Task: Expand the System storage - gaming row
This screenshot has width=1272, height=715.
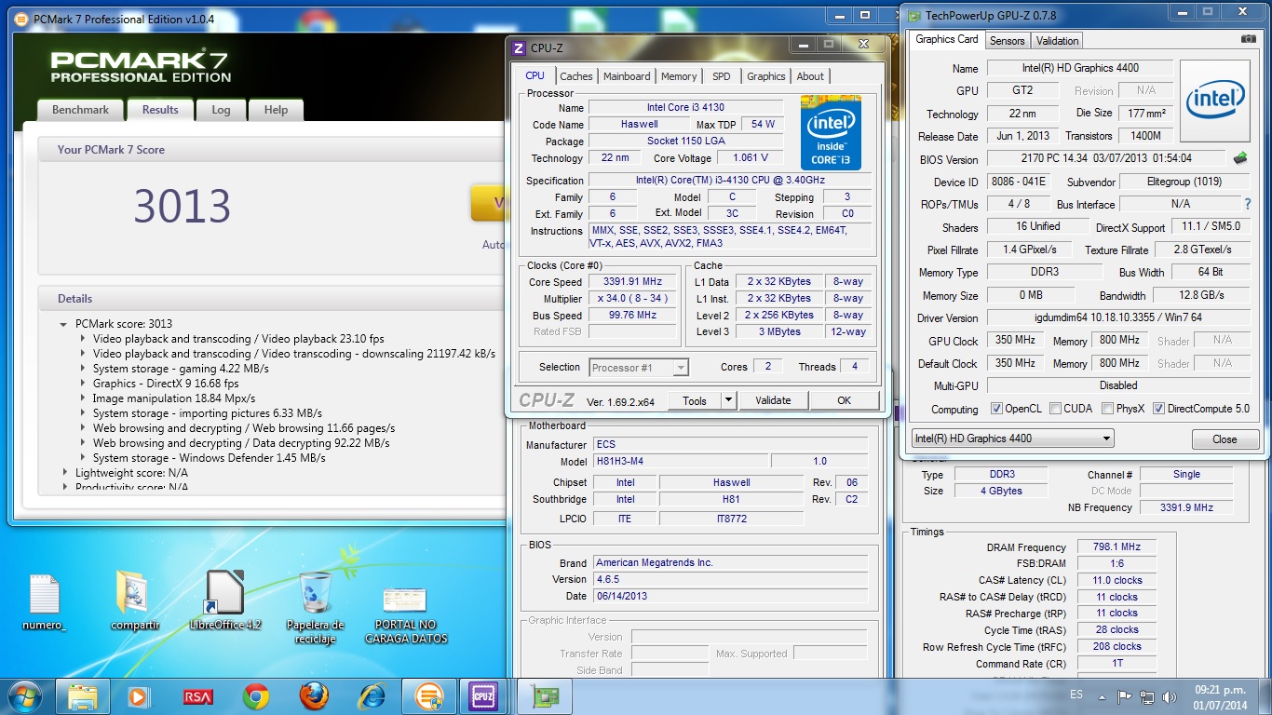Action: click(83, 369)
